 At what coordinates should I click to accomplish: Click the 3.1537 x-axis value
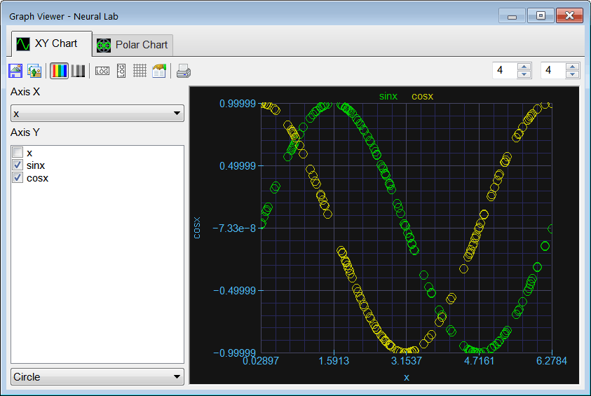pos(407,361)
